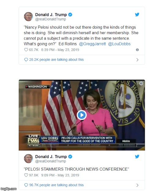Click the profile avatar in the first tweet
Screen dimensions: 153x191
[x=28, y=16]
